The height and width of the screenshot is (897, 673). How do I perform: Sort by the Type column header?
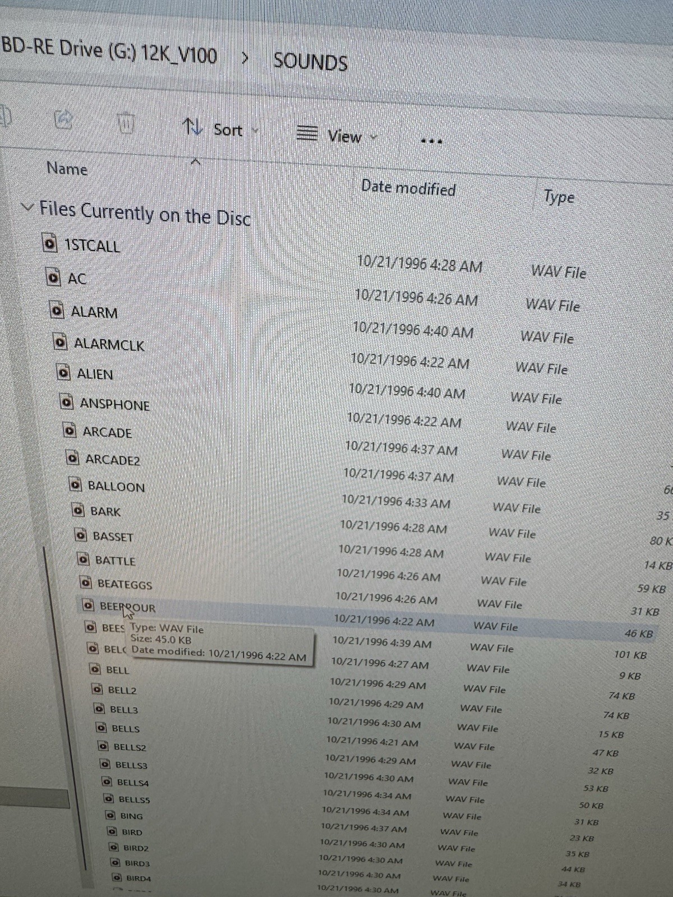pos(559,197)
